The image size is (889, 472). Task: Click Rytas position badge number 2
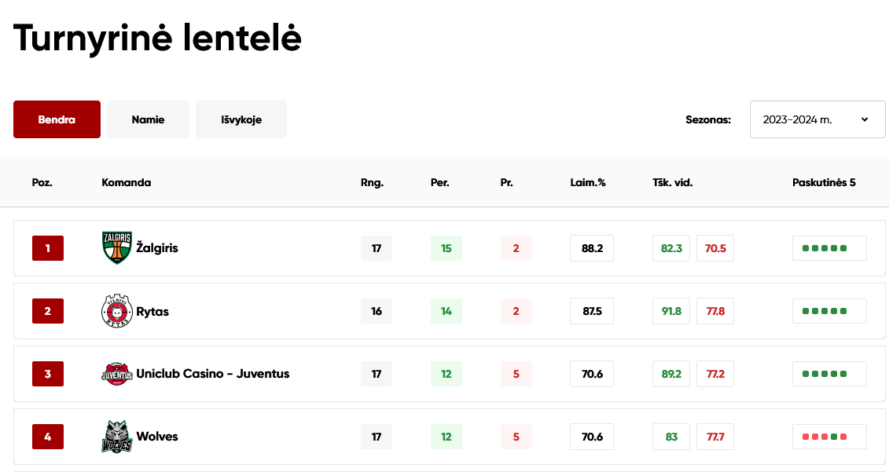(48, 311)
